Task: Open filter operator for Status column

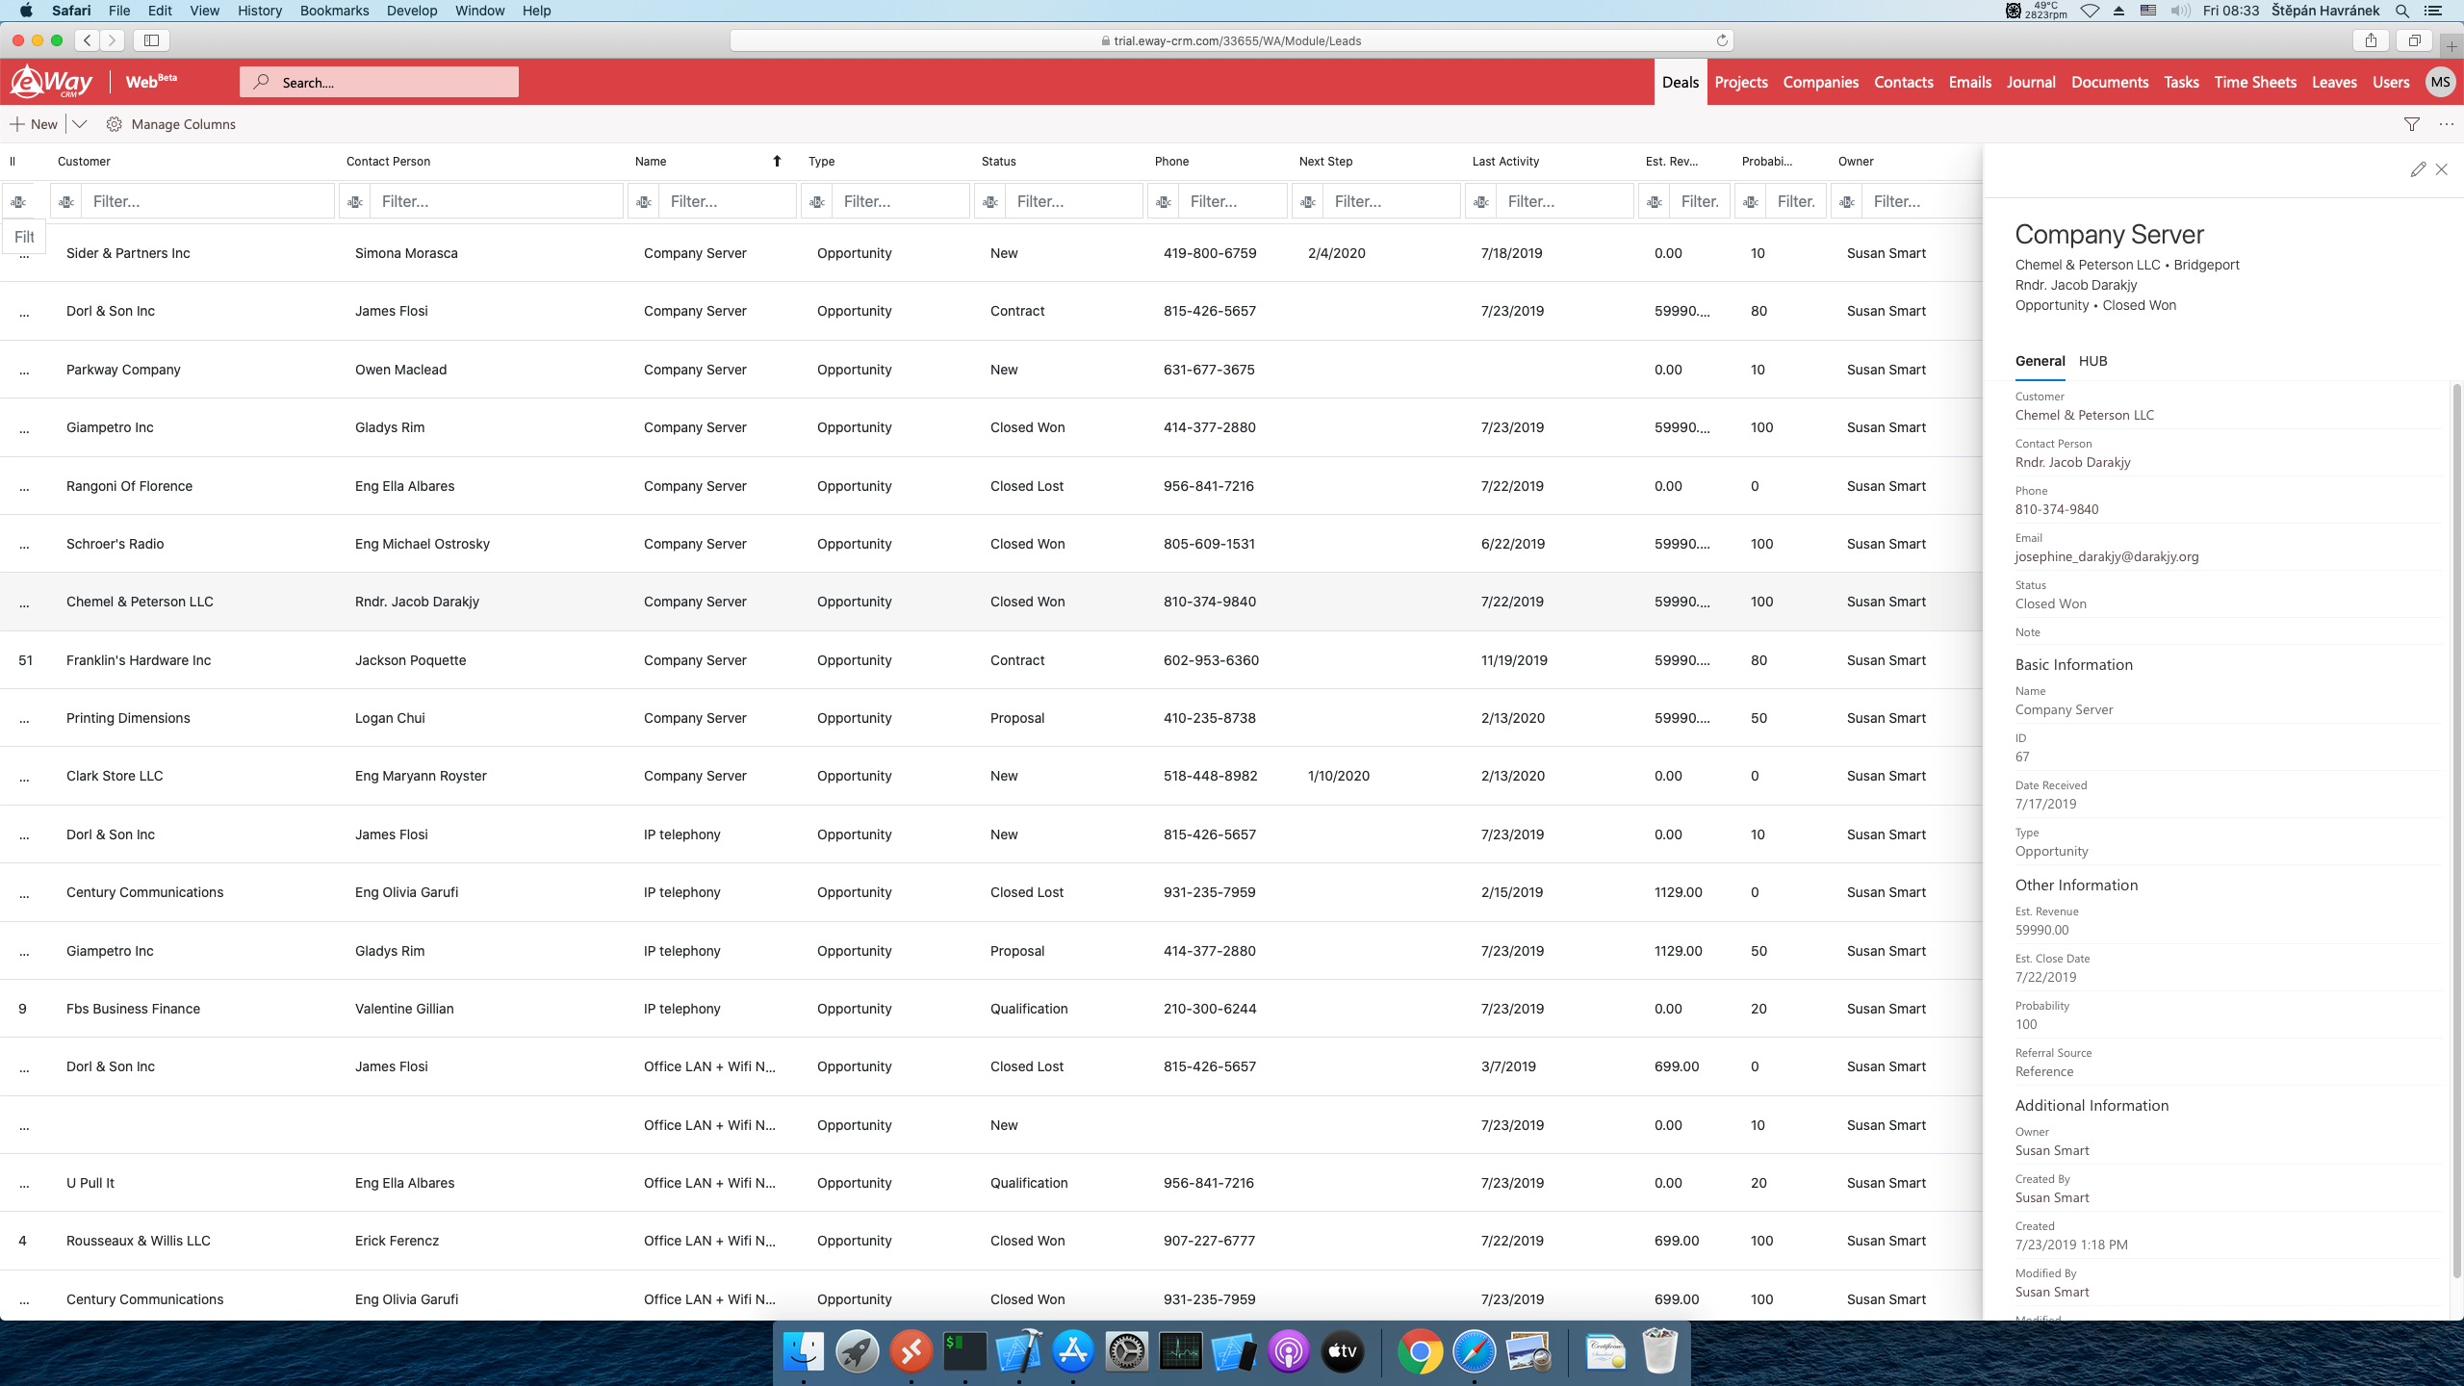Action: click(990, 202)
